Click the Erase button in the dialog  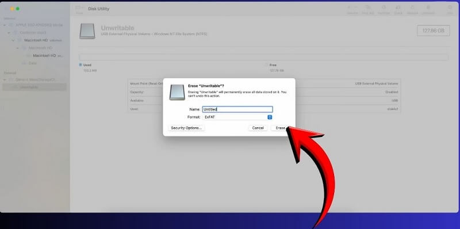click(x=280, y=128)
